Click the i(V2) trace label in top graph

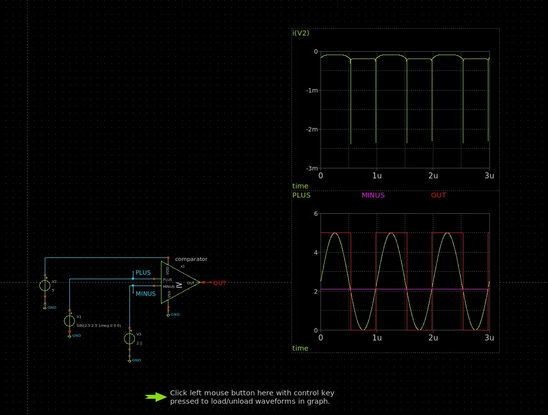(300, 33)
